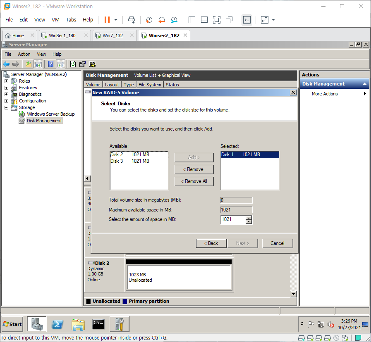The image size is (371, 342).
Task: Open the VMware File menu
Action: [x=9, y=19]
